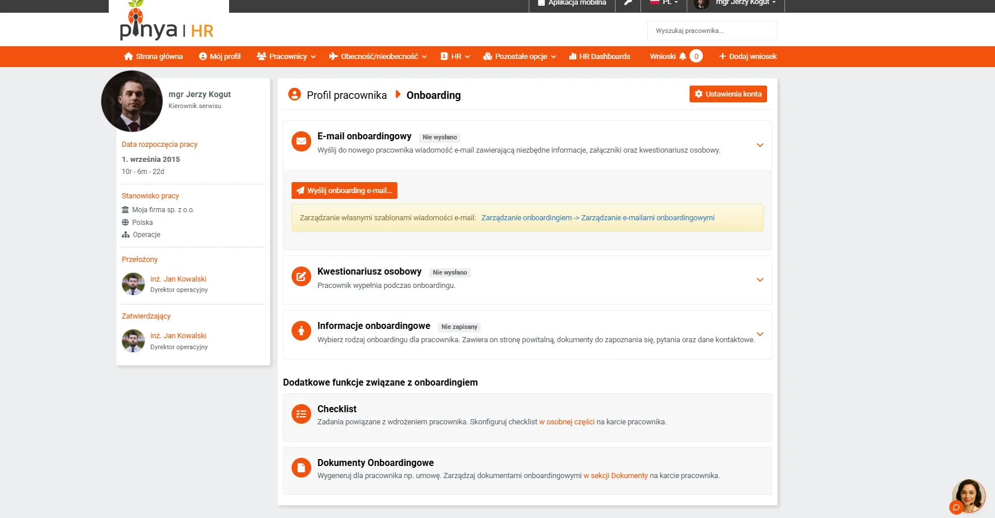Click the '1. września 2015' start date
Screen dimensions: 995x518
[151, 160]
